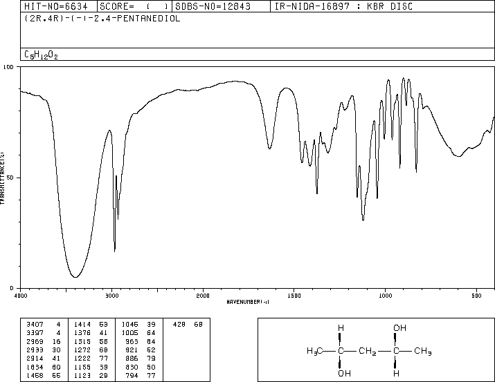This screenshot has height=382, width=495.
Task: Select the SCORE= ( ) header field
Action: tap(134, 6)
